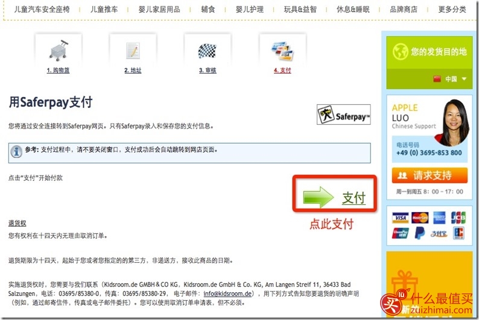Image resolution: width=479 pixels, height=320 pixels.
Task: Click the green arrow pay icon
Action: (x=318, y=198)
